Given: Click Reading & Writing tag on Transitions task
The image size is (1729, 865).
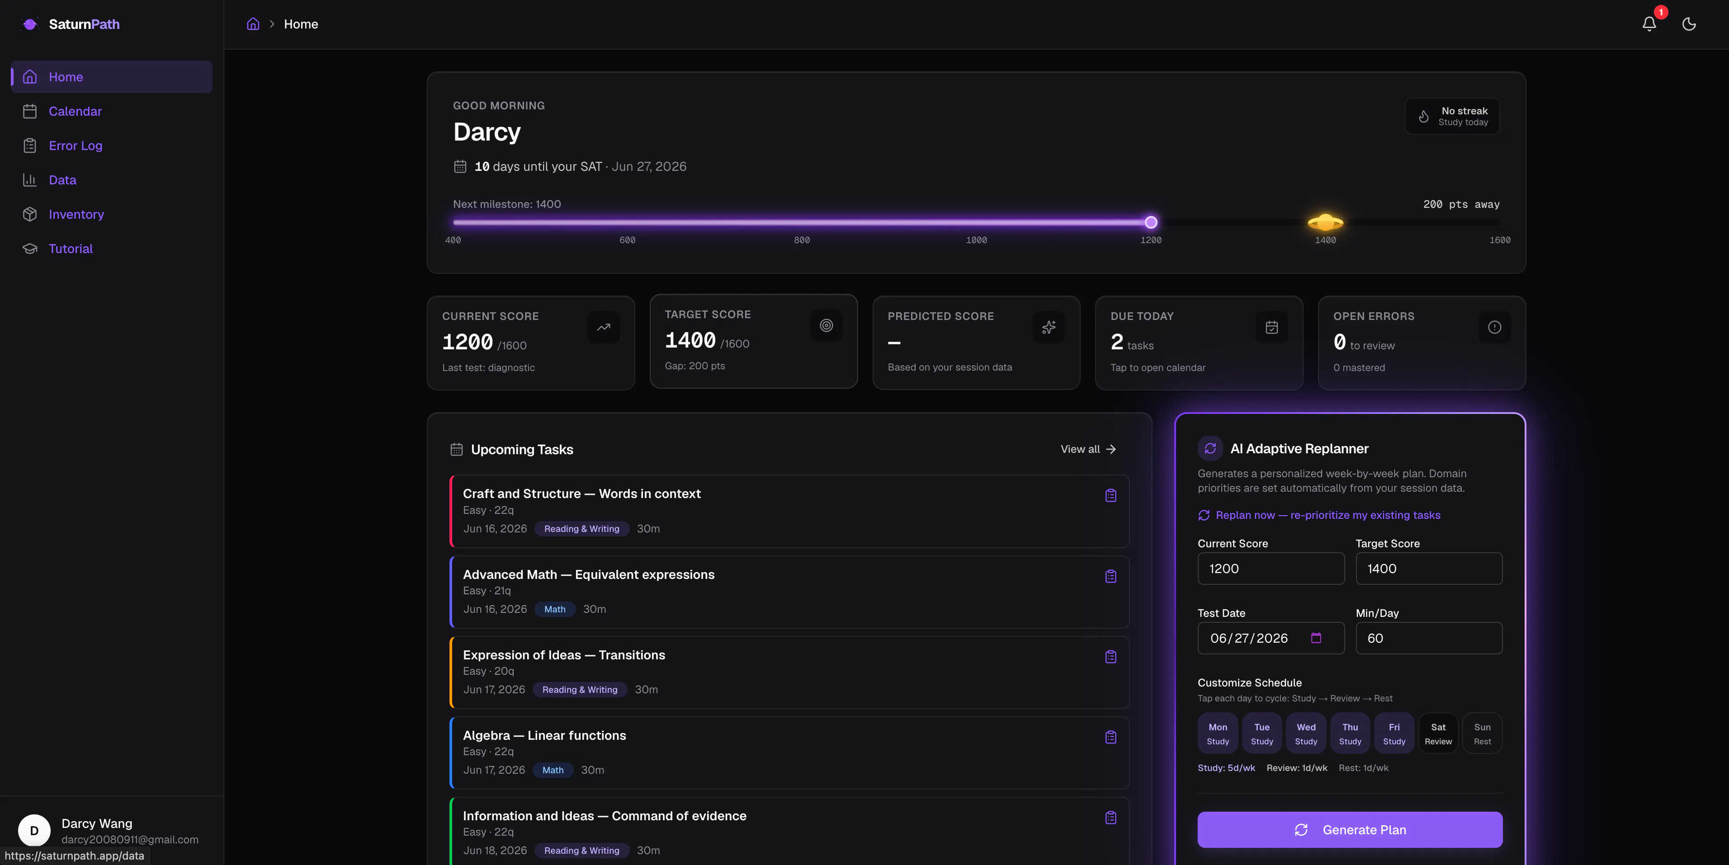Looking at the screenshot, I should point(580,690).
